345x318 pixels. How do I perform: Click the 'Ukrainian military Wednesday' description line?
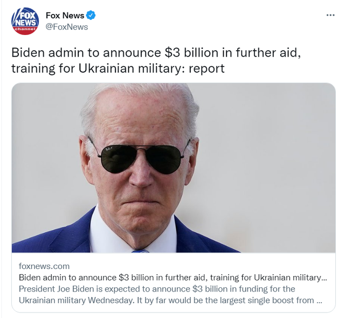click(170, 300)
